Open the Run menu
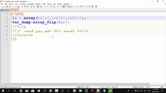Image resolution: width=166 pixels, height=93 pixels. coord(54,4)
